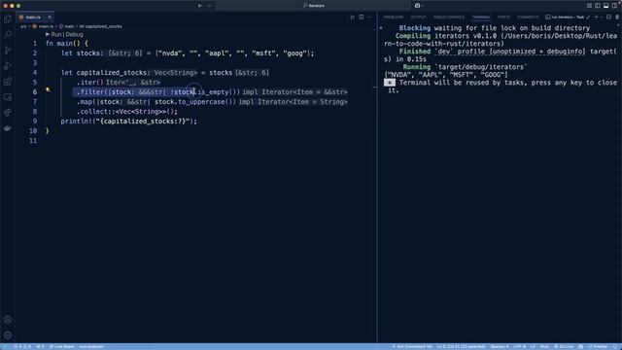Click the src breadcrumb segment
The height and width of the screenshot is (350, 622).
pos(23,26)
